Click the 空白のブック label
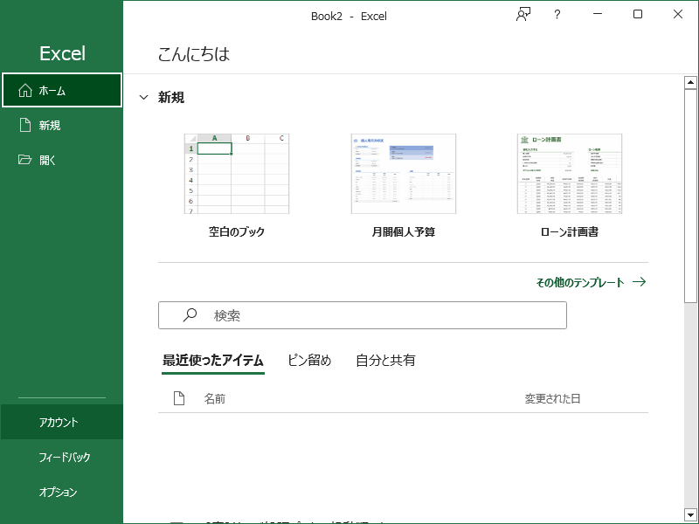This screenshot has width=699, height=524. [x=237, y=231]
